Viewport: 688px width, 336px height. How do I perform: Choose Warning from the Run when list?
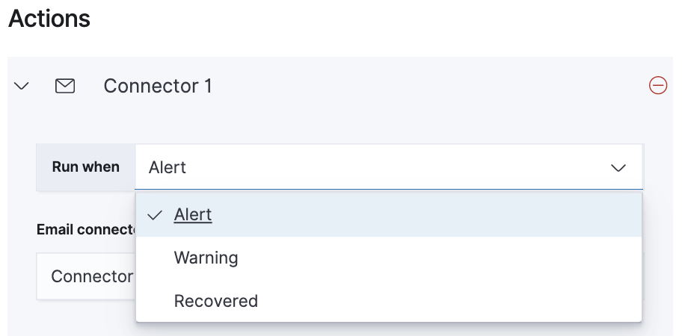coord(389,258)
